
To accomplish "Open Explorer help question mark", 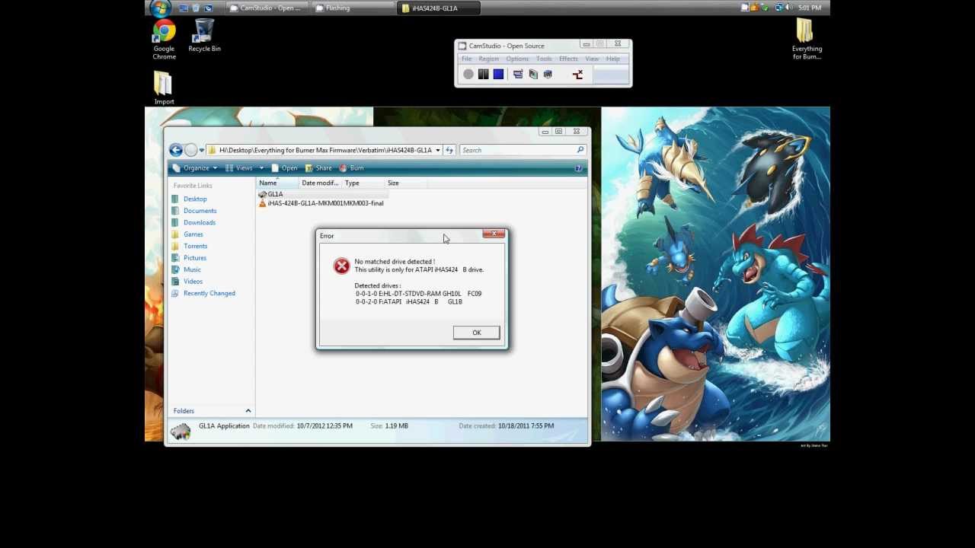I will click(x=579, y=168).
